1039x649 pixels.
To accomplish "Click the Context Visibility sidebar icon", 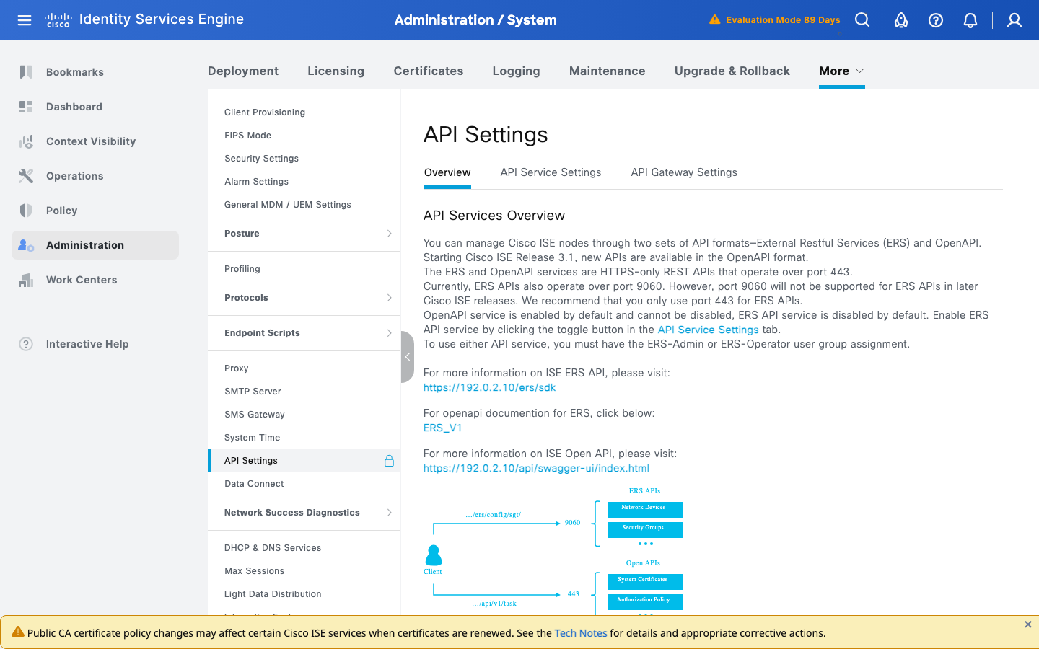I will 26,141.
